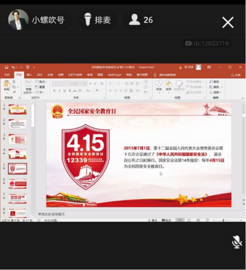
Task: Click the slide sorter view icon in status bar
Action: point(189,220)
